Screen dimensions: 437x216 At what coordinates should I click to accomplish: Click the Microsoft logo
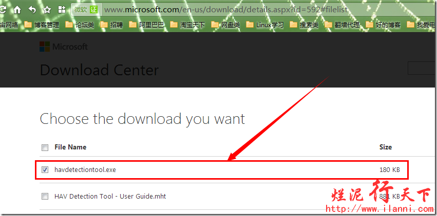[x=64, y=47]
